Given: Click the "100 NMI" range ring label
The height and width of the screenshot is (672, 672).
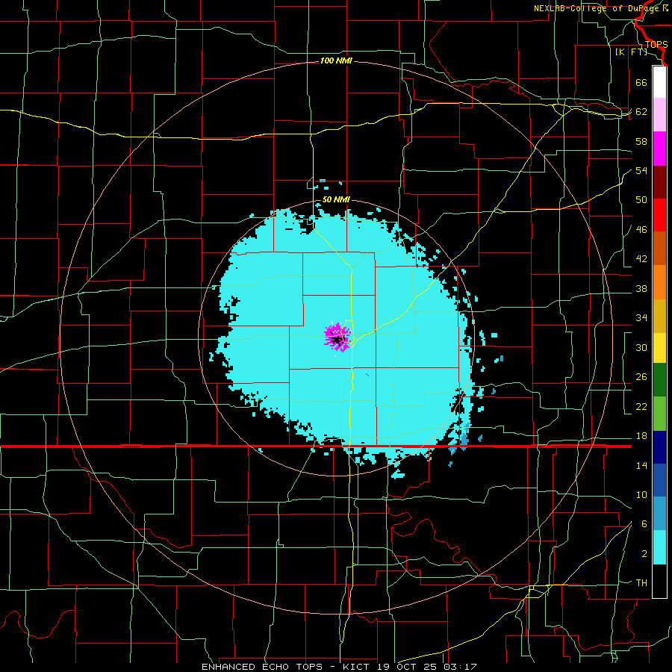Looking at the screenshot, I should click(336, 61).
